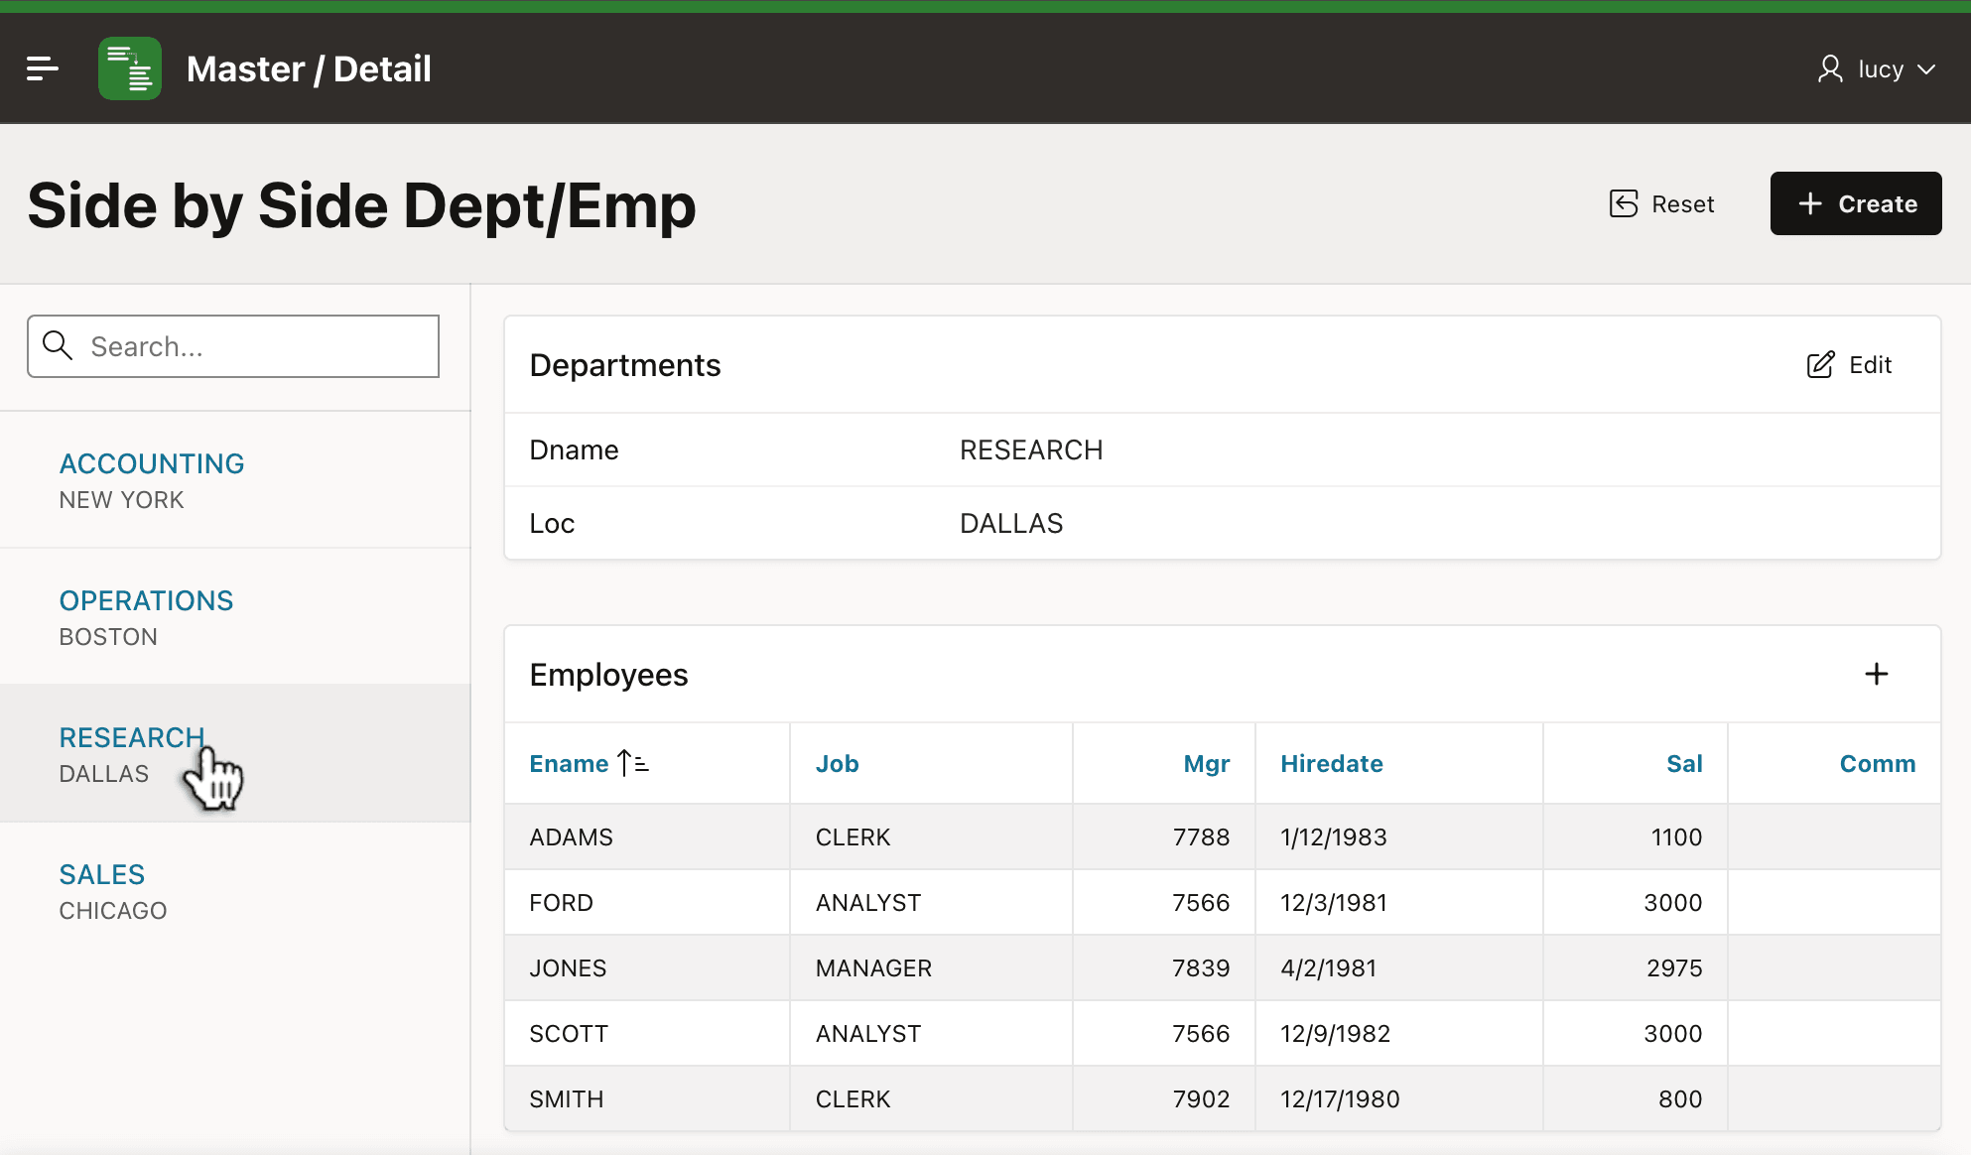Click the 2975 salary value
The height and width of the screenshot is (1155, 1971).
pyautogui.click(x=1674, y=967)
